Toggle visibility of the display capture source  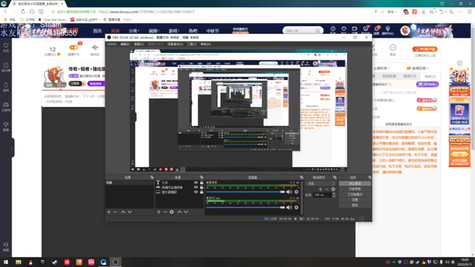click(196, 192)
